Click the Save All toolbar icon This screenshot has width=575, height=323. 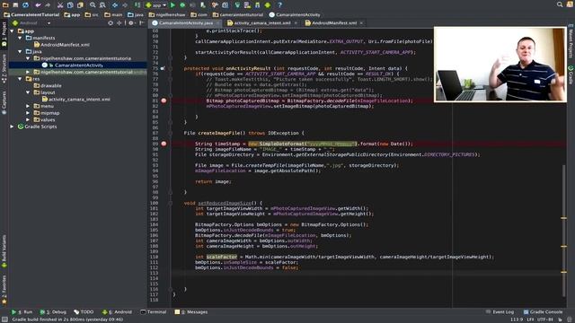(x=15, y=5)
